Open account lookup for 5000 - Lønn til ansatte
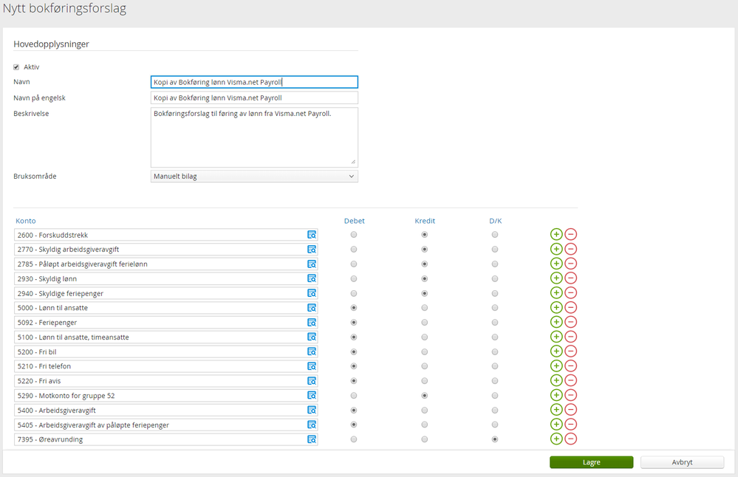 coord(312,308)
